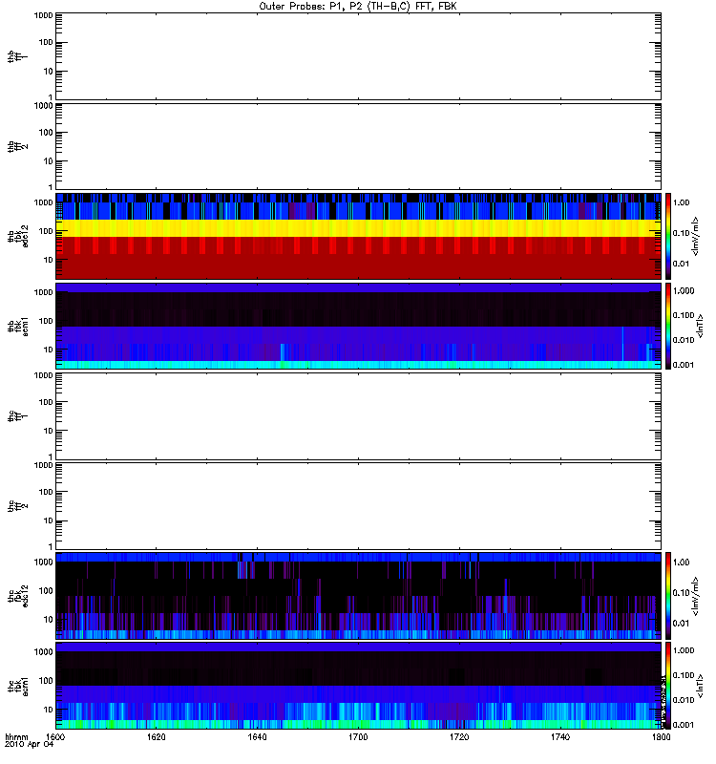The image size is (716, 764).
Task: Click the 0.001 tick on thb scm1 color bar
Action: pos(684,365)
